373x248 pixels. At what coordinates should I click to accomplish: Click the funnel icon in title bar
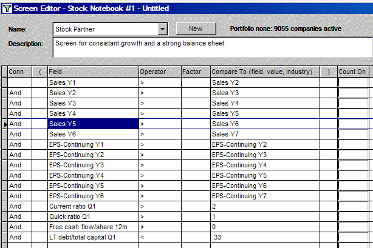pos(7,8)
